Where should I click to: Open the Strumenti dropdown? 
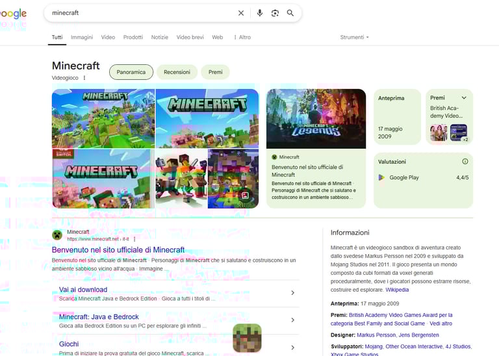[x=354, y=37]
